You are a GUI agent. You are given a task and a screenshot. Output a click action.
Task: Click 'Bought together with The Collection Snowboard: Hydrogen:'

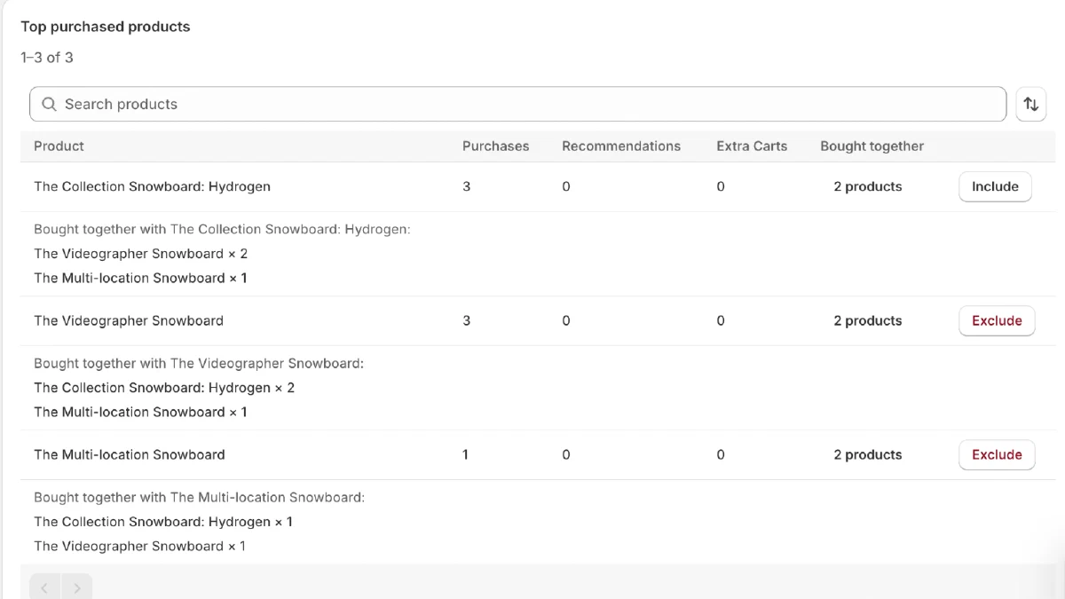222,229
